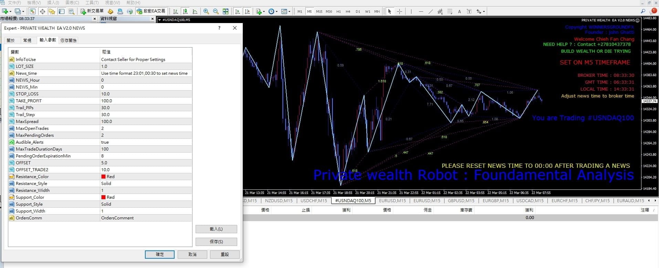Select the draw trendline tool
Viewport: 659px width, 268px height.
430,11
